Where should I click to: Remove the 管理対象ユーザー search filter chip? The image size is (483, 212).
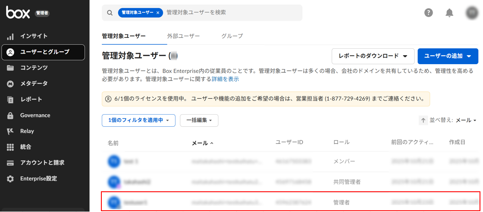coord(158,13)
